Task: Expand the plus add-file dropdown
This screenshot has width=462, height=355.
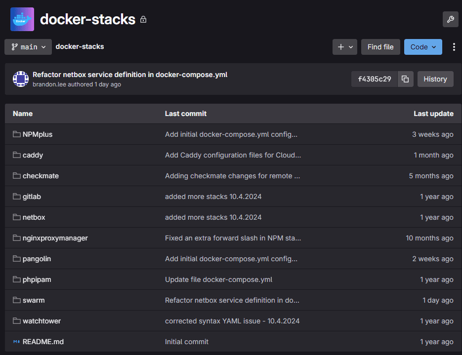Action: click(x=344, y=46)
